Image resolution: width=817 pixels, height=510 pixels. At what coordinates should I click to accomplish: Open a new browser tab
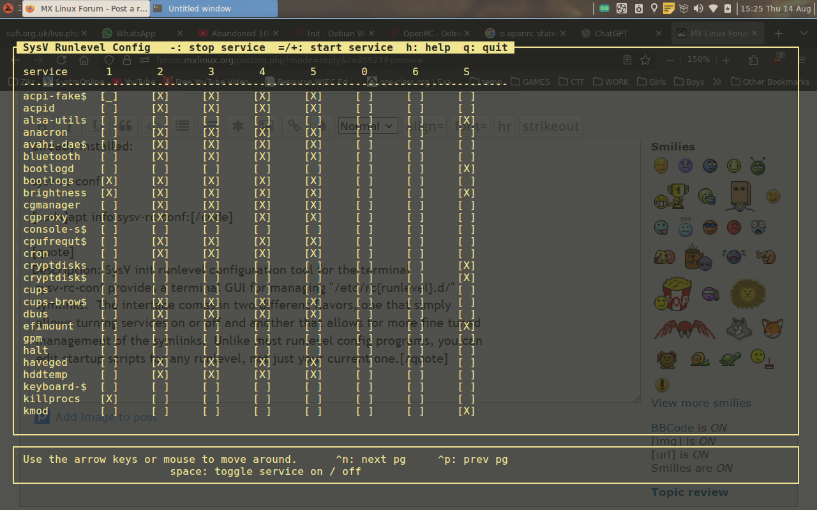(x=778, y=33)
